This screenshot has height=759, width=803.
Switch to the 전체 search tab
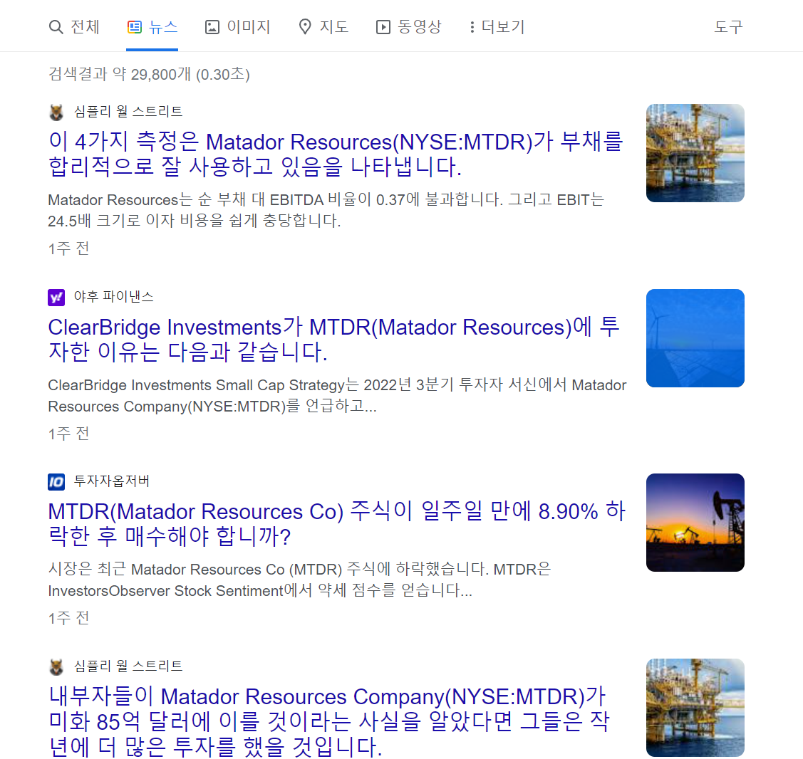click(74, 26)
